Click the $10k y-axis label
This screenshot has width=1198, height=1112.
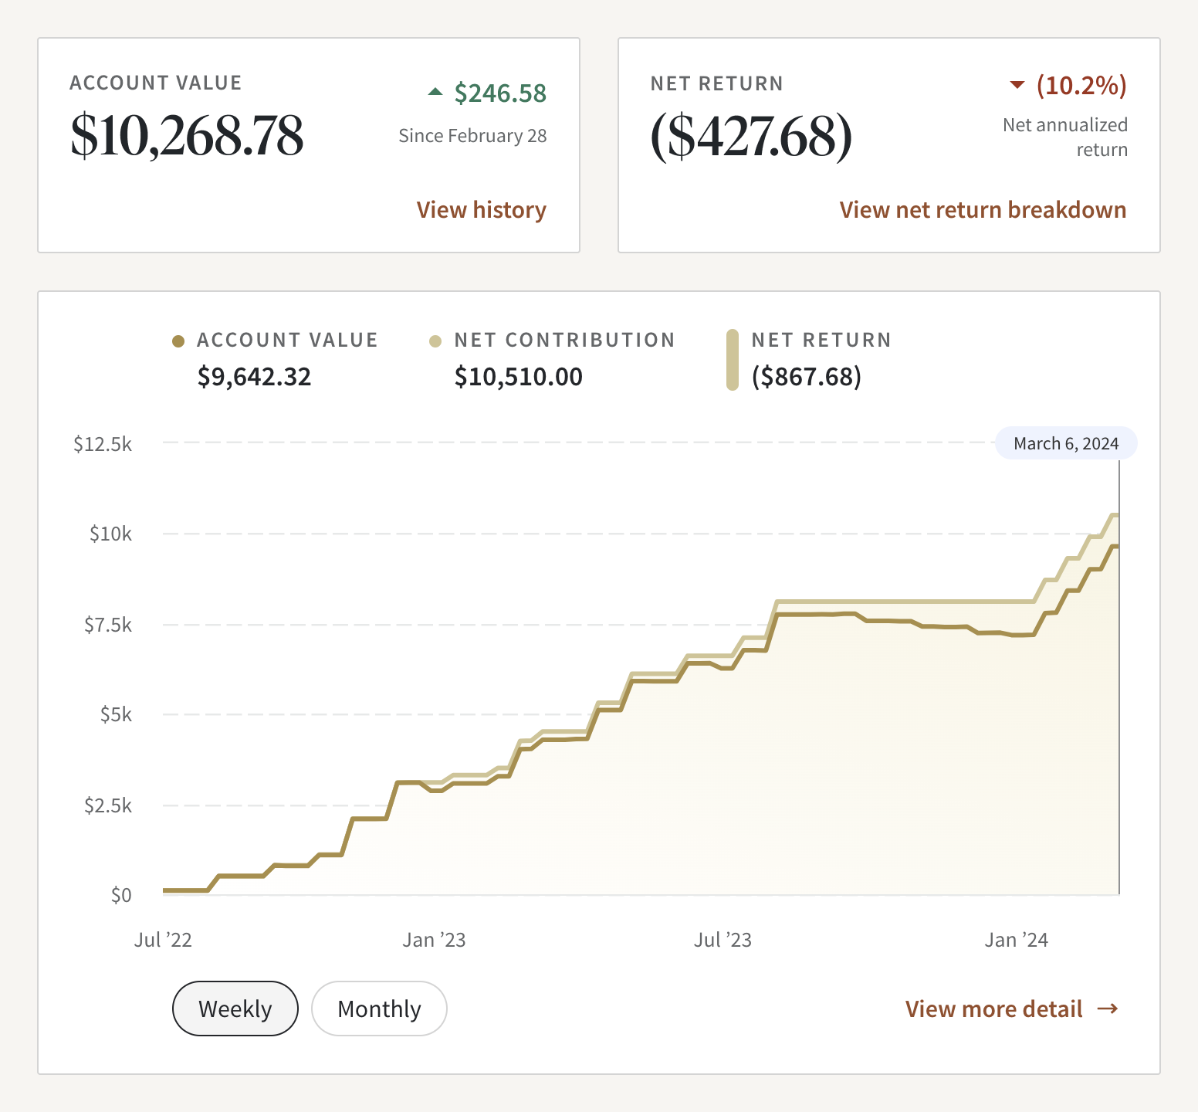[x=110, y=534]
